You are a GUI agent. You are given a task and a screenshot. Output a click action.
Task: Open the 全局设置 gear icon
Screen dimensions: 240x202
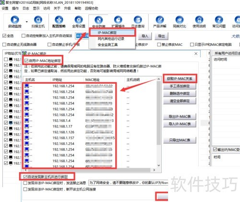[79, 20]
